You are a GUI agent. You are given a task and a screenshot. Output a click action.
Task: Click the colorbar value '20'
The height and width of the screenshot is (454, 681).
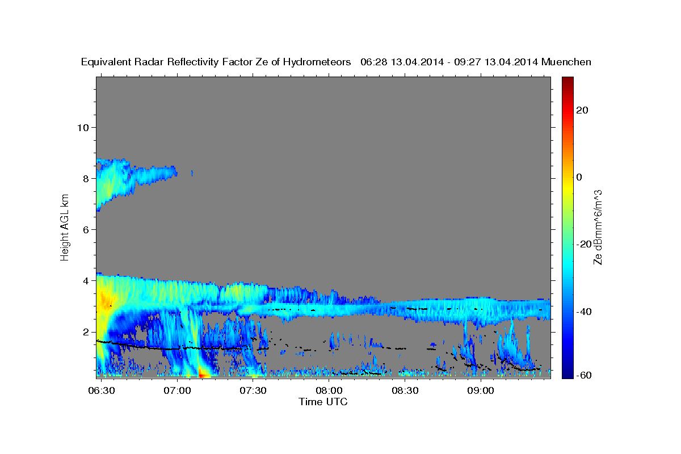(x=581, y=110)
